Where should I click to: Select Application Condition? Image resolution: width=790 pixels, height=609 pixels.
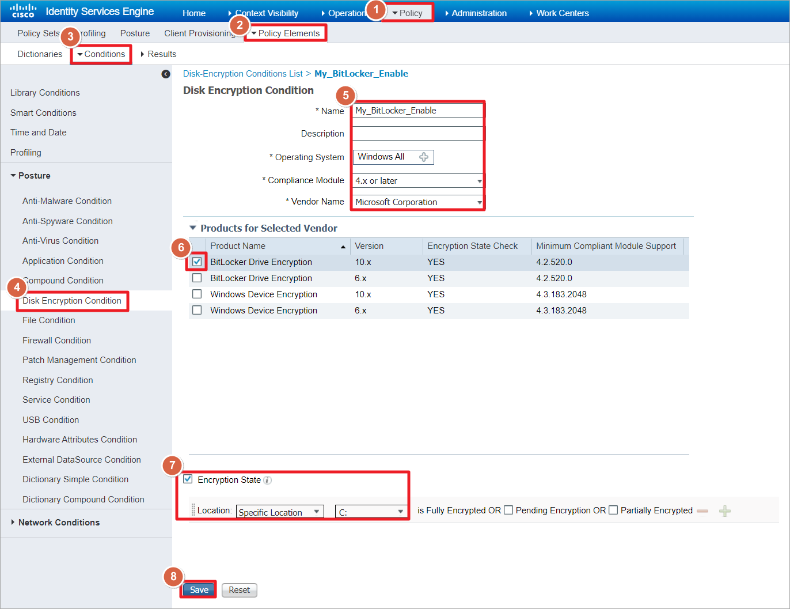point(63,261)
